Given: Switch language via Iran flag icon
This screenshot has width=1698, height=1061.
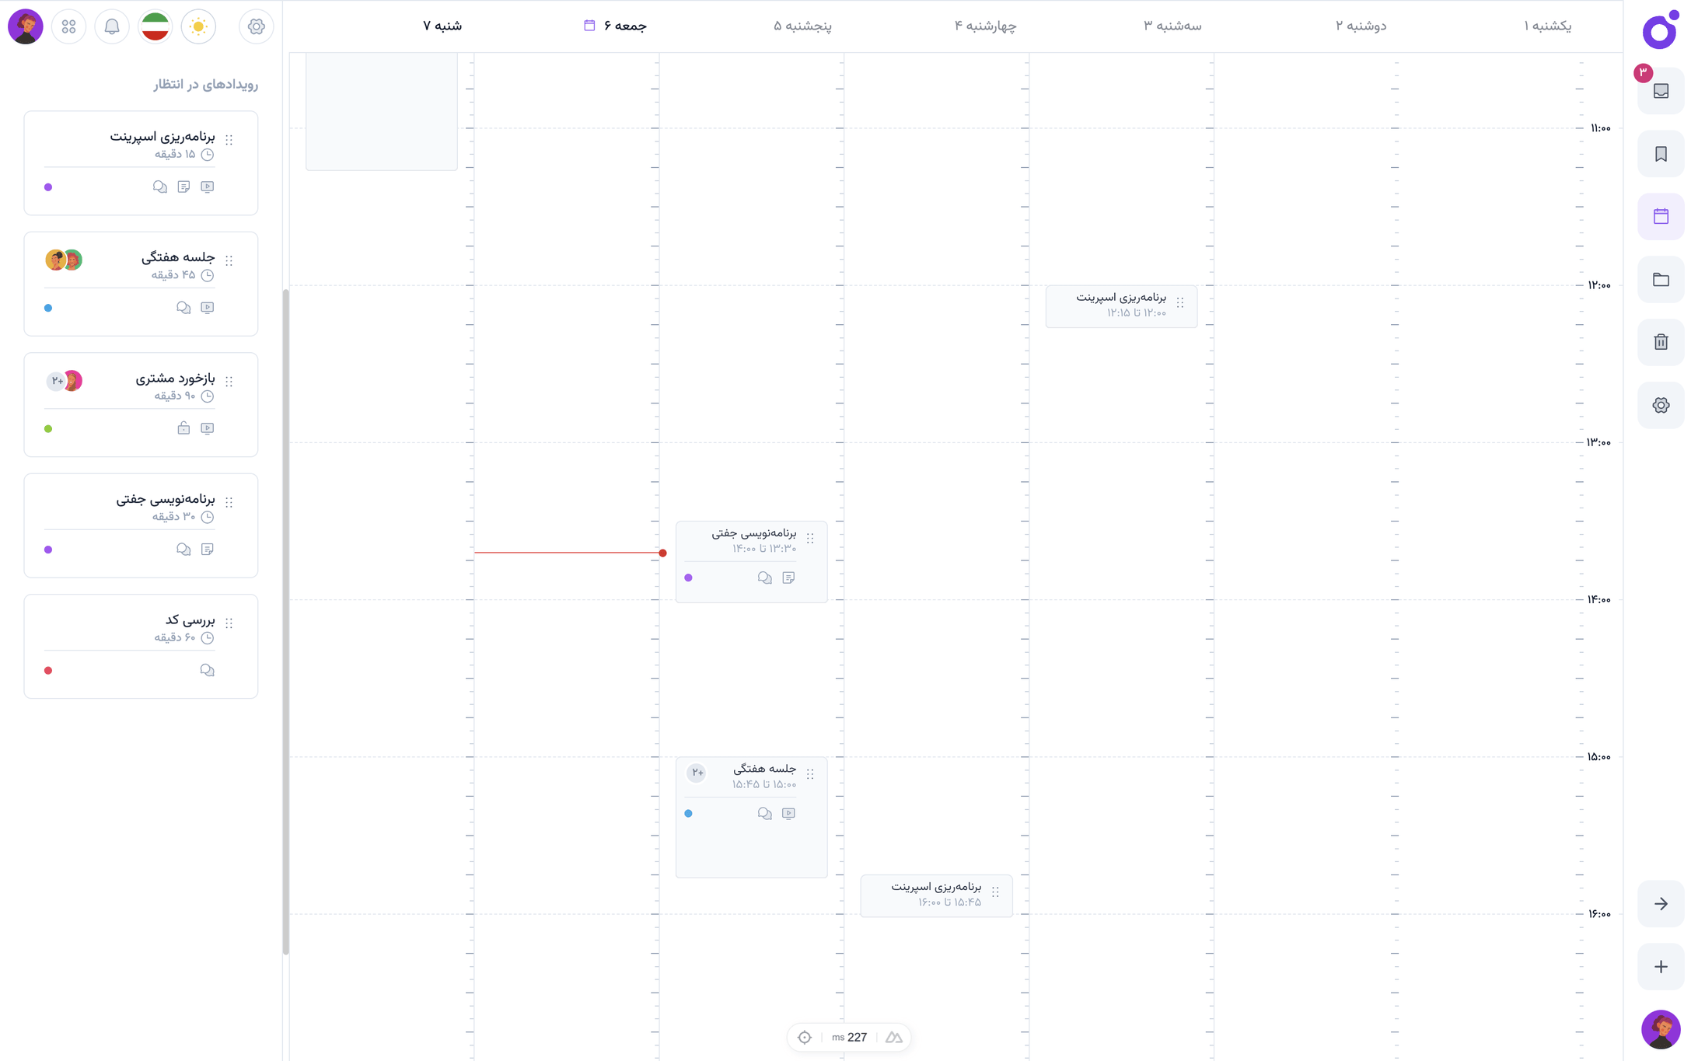Looking at the screenshot, I should pos(155,26).
